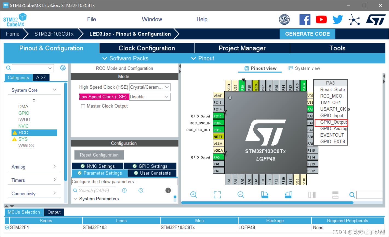Collapse the System Parameters section
Image resolution: width=389 pixels, height=237 pixels.
point(75,199)
